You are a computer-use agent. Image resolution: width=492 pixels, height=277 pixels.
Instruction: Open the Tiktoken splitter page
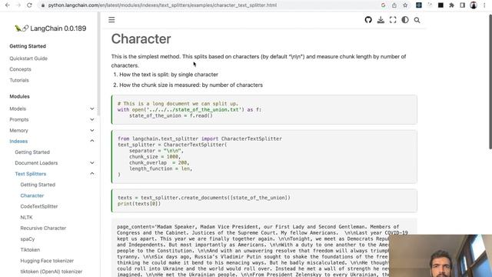(x=30, y=249)
